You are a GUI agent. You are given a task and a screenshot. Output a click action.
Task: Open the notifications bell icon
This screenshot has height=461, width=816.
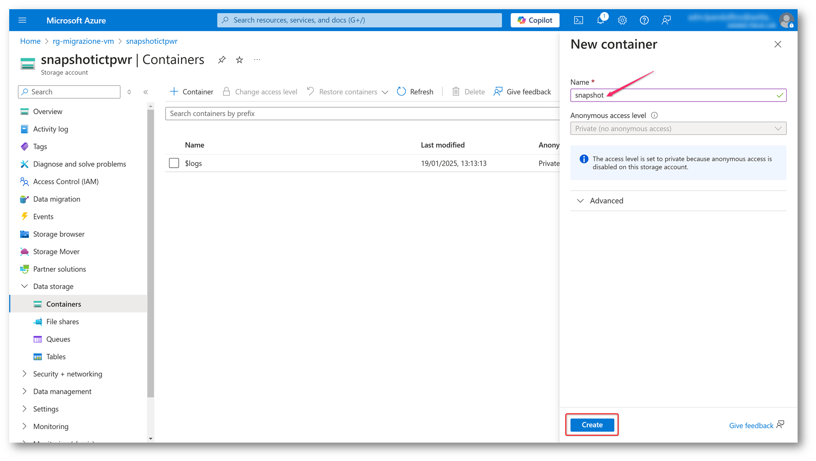(601, 20)
